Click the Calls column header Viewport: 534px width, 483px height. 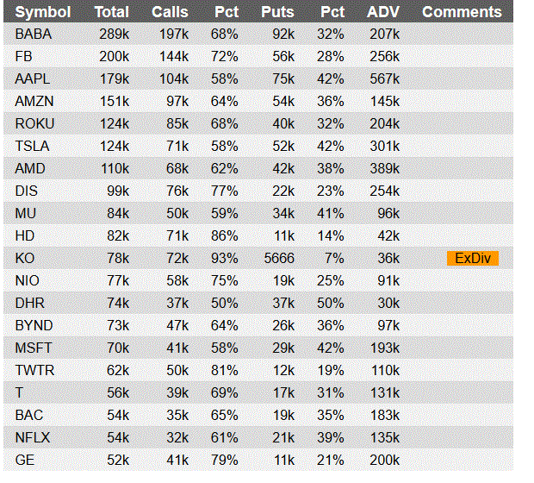coord(170,12)
